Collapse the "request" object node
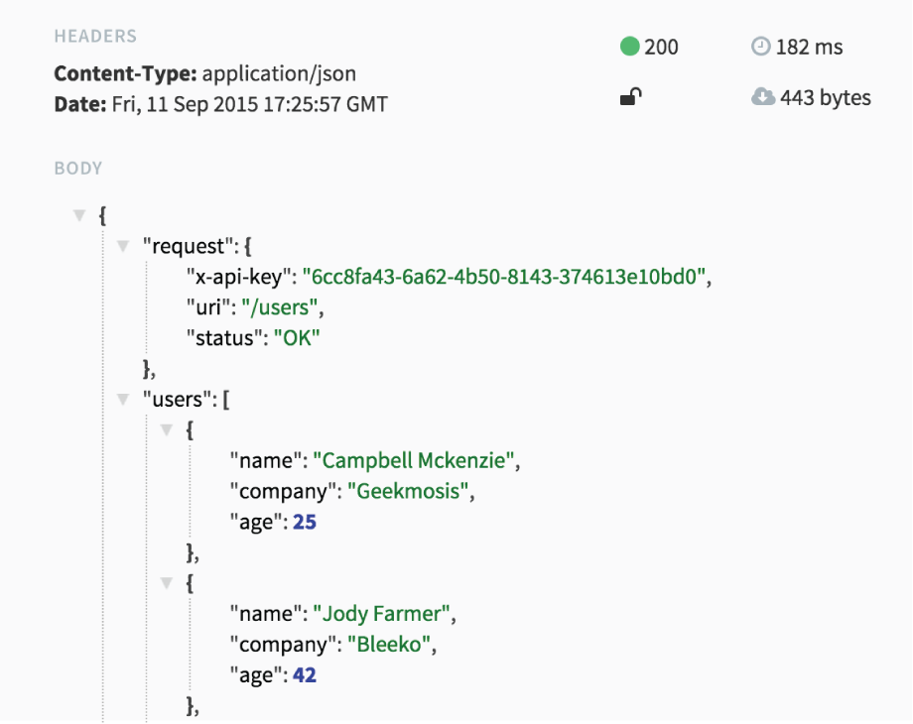 (x=121, y=245)
